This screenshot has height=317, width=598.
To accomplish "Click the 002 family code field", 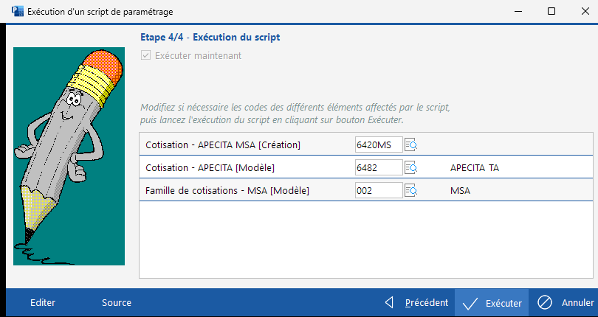I will [x=378, y=191].
